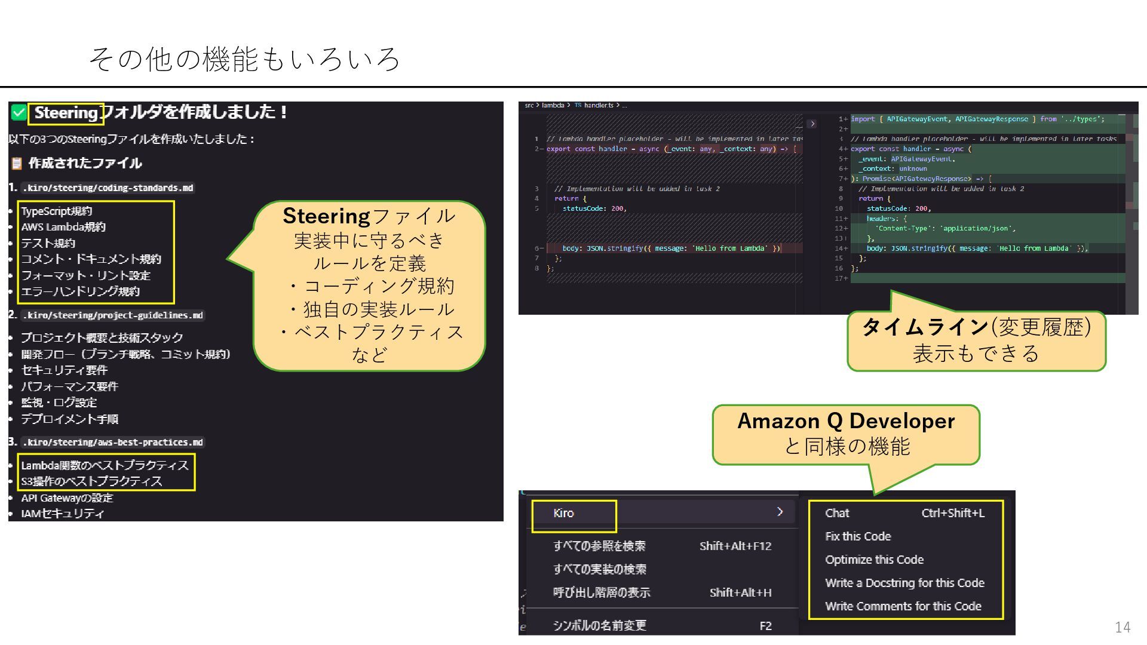The height and width of the screenshot is (645, 1147).
Task: Click API Gatewayの設定 list item
Action: pyautogui.click(x=67, y=497)
